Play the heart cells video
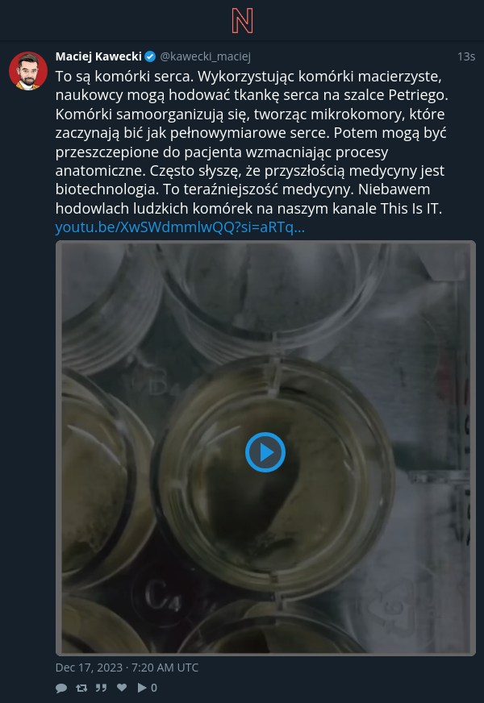Screen dimensions: 484x703 click(x=265, y=452)
